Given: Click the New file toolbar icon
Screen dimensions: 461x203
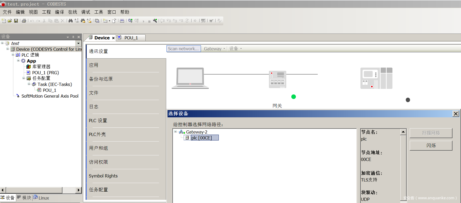Looking at the screenshot, I should tap(4, 21).
